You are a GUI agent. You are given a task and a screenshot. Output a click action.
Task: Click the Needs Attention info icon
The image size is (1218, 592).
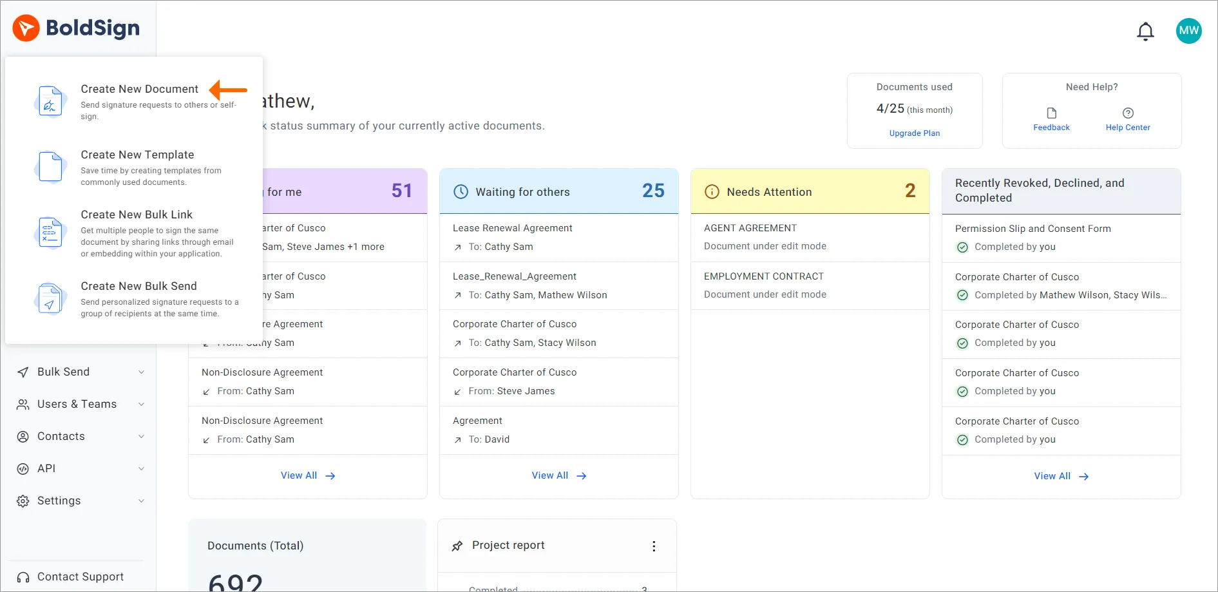click(x=712, y=191)
